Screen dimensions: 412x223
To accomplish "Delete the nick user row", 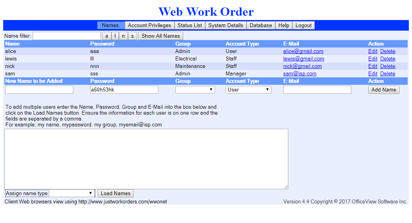I will pos(388,66).
